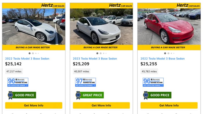
Task: Click the 40,507 miles mileage tag
Action: click(81, 71)
